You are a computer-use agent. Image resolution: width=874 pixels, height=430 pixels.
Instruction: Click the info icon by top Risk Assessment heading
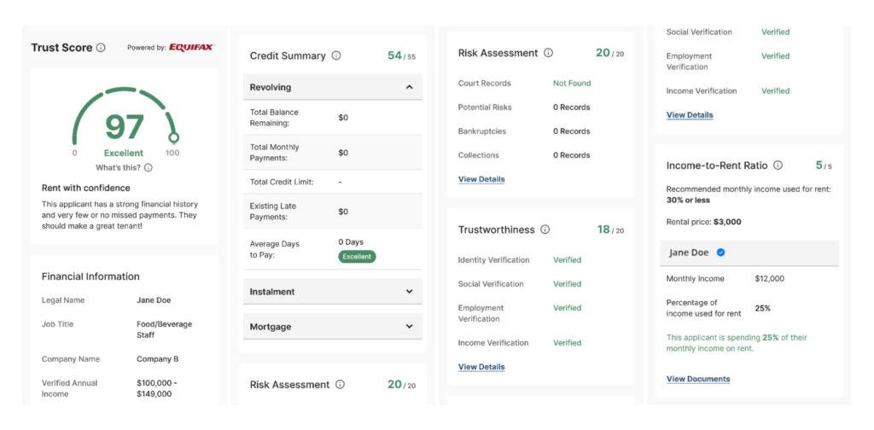click(x=549, y=53)
